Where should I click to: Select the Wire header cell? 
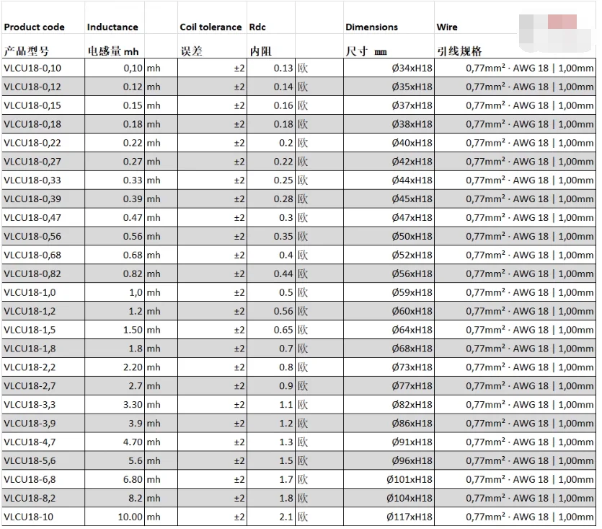515,18
